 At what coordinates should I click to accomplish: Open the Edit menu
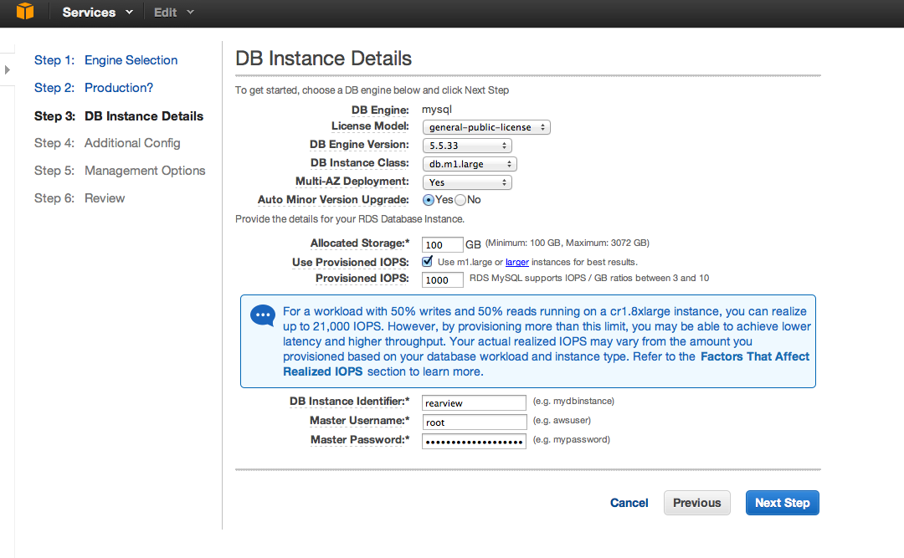173,12
